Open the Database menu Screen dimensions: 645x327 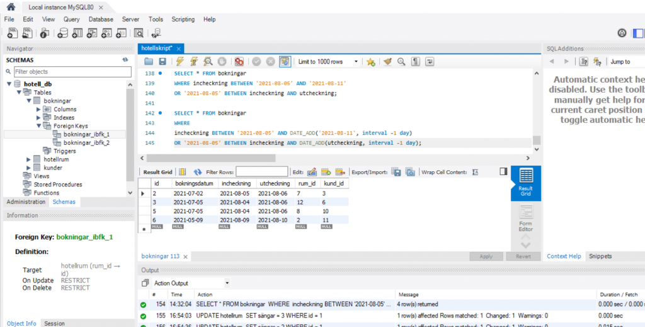(101, 20)
